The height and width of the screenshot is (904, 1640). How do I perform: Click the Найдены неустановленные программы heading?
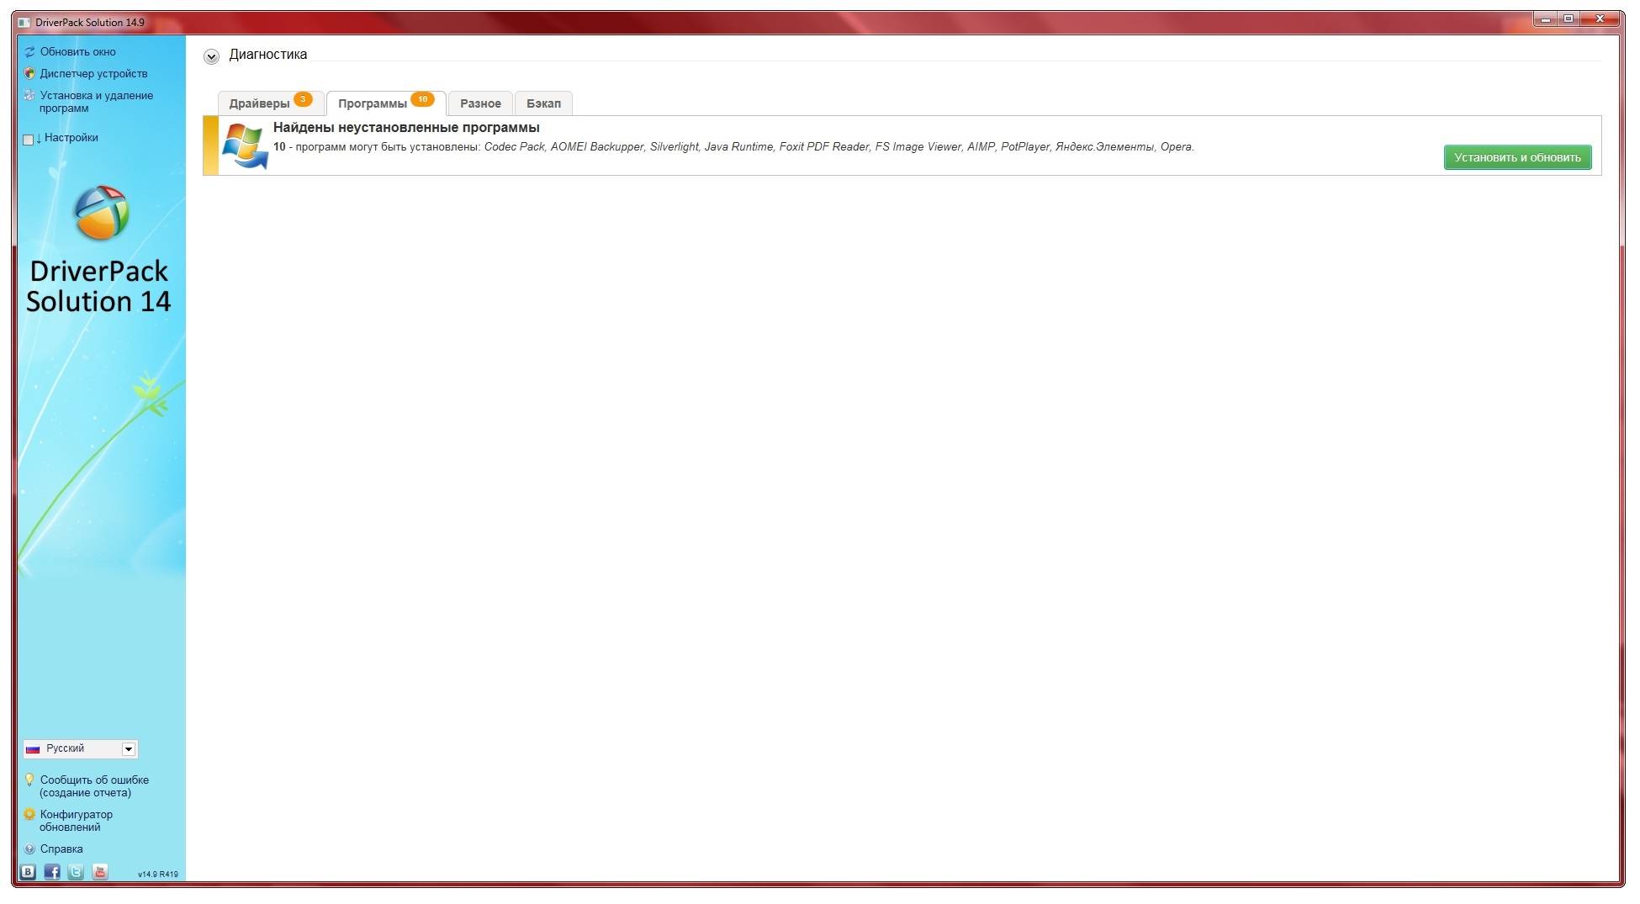(x=406, y=128)
